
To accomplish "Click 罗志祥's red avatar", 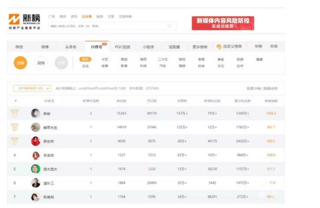I will pos(35,141).
